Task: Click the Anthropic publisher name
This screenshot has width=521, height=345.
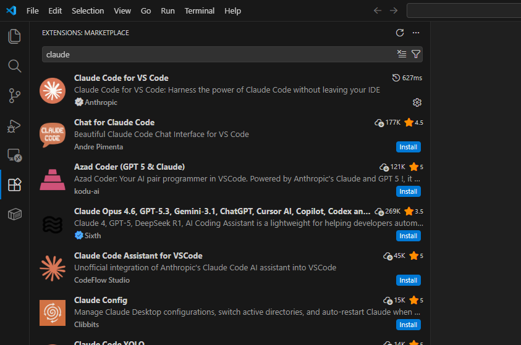Action: tap(101, 102)
